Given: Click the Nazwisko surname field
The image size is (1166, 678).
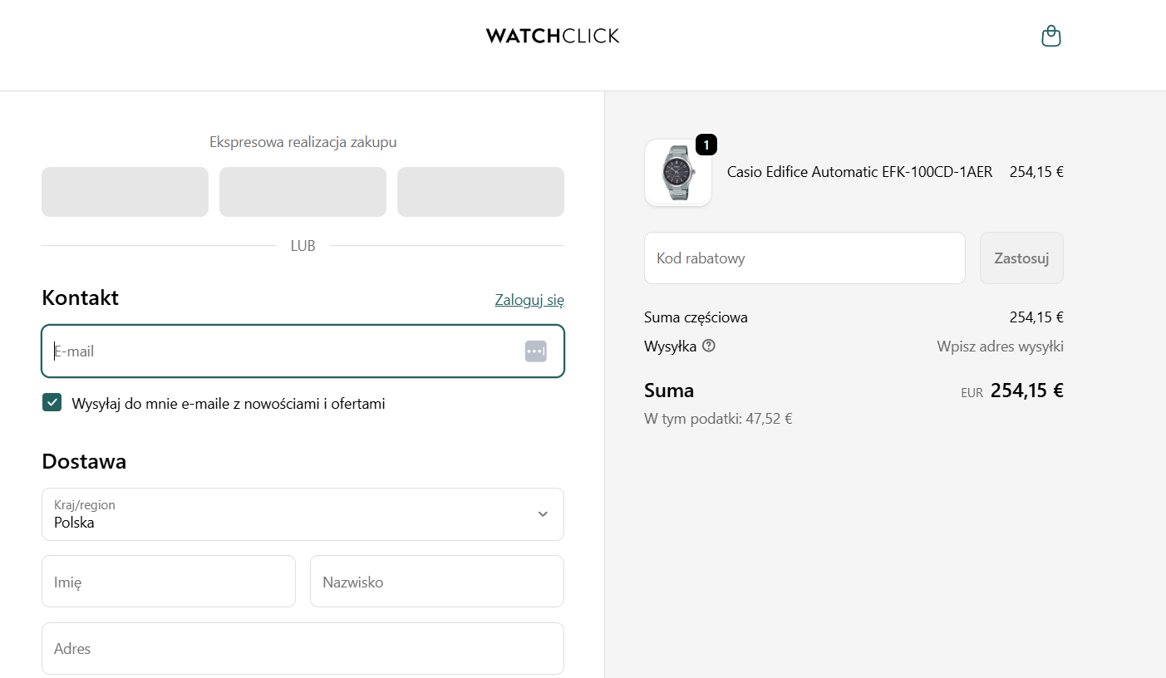Looking at the screenshot, I should coord(436,581).
